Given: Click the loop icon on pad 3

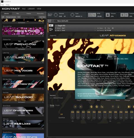Looking at the screenshot, I should click(x=83, y=112).
